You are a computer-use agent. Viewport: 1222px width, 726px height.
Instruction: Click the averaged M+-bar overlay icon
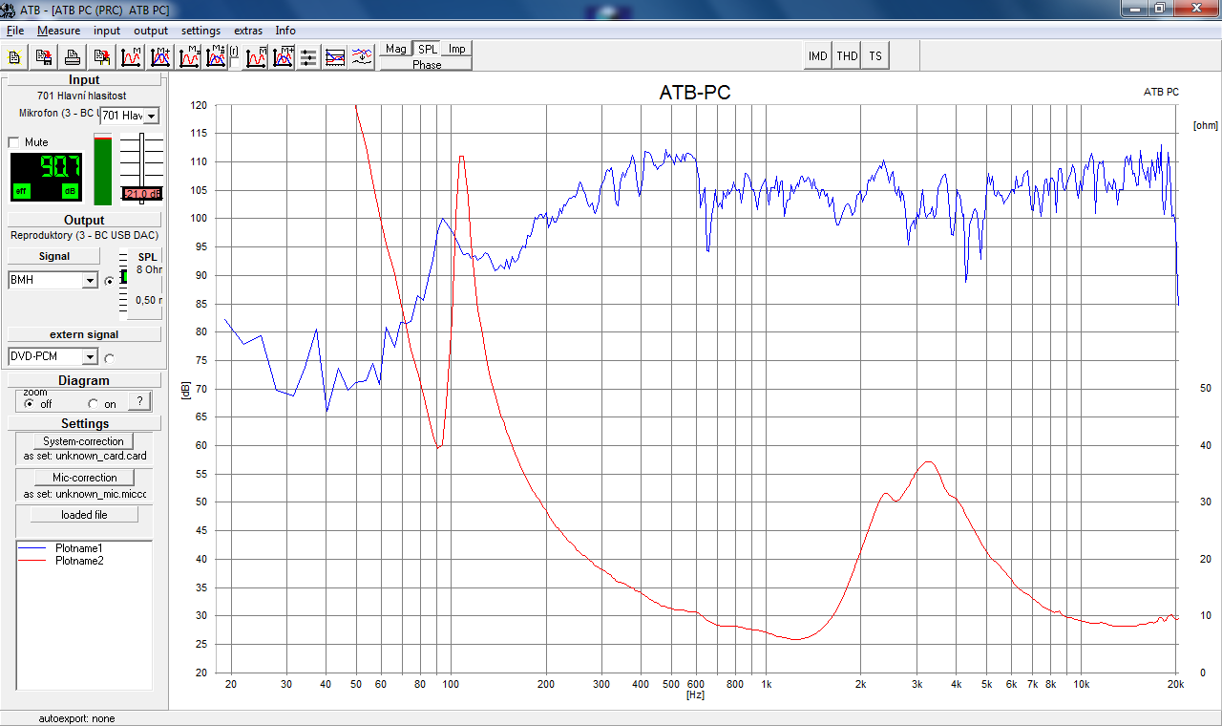pos(283,57)
